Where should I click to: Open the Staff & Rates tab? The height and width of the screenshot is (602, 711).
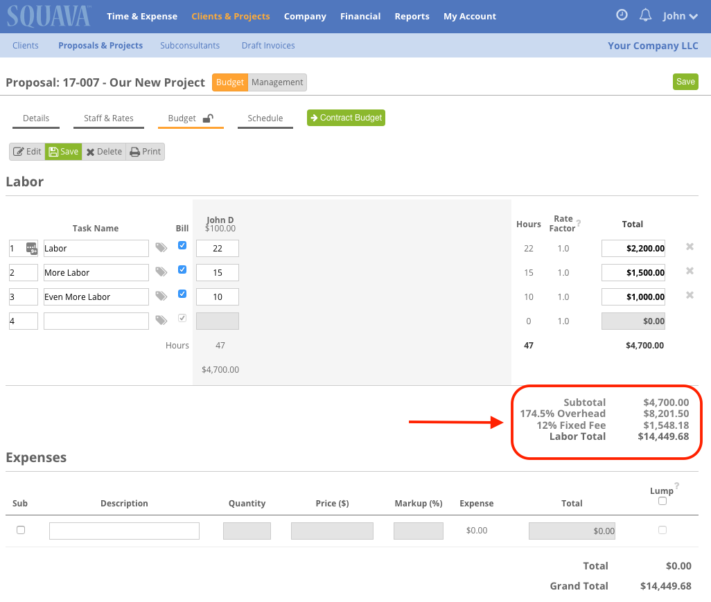(108, 118)
